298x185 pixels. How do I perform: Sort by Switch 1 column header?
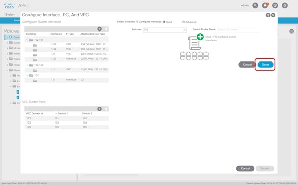(63, 113)
